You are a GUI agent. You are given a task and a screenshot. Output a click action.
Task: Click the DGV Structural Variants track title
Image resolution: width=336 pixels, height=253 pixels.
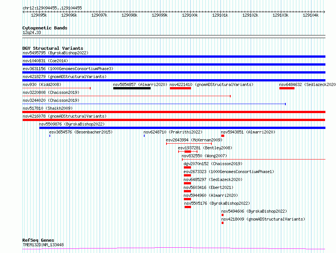[53, 48]
